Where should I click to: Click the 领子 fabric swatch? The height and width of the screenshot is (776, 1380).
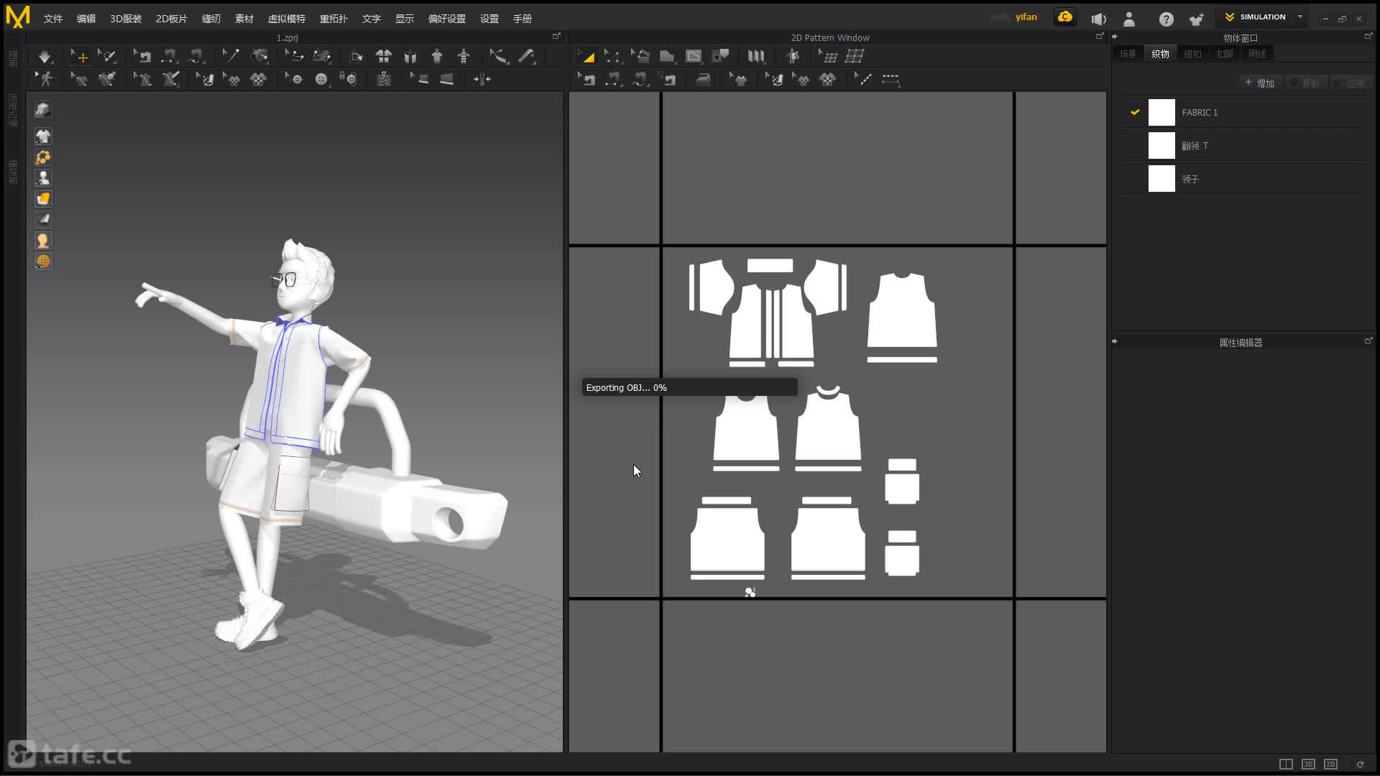click(1161, 179)
